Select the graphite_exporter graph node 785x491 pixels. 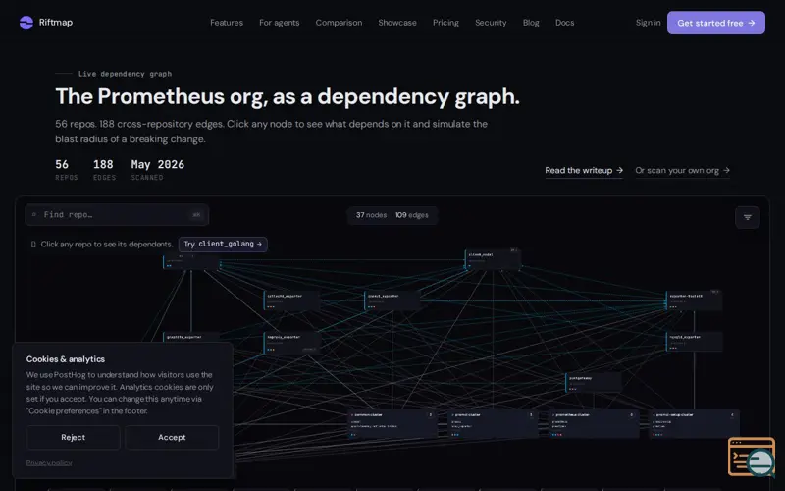190,338
